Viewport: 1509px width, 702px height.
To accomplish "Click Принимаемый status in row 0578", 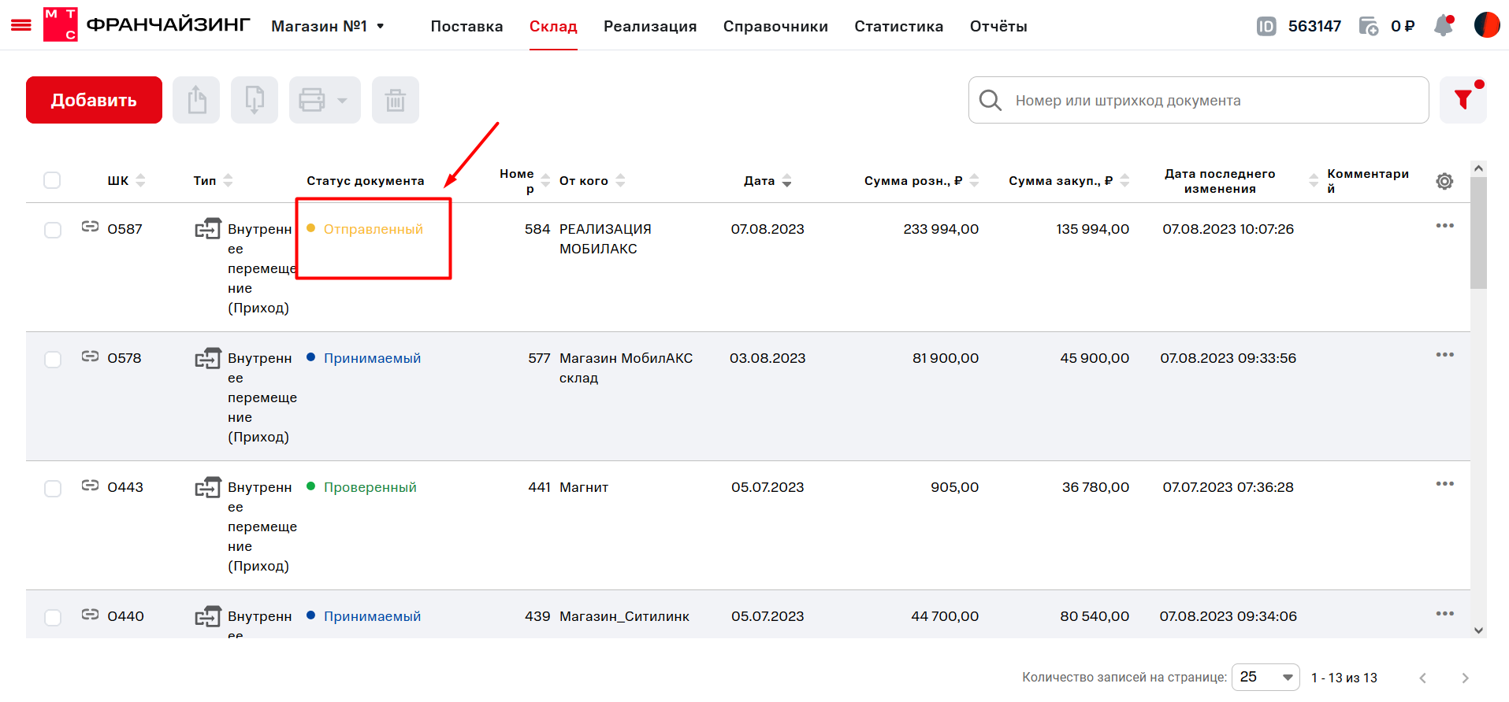I will [x=372, y=358].
